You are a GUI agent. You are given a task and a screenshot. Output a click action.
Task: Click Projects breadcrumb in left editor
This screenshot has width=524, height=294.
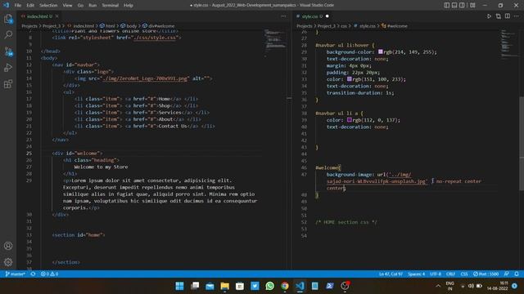click(29, 25)
